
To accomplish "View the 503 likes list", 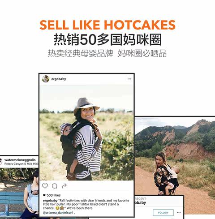I will coord(53,195).
